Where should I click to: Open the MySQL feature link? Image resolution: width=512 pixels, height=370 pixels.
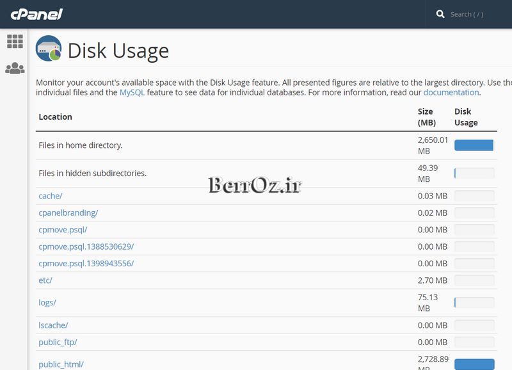pos(132,92)
